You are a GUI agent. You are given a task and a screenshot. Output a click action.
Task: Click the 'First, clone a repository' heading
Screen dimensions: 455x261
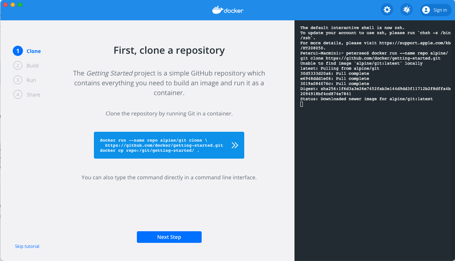click(x=169, y=50)
